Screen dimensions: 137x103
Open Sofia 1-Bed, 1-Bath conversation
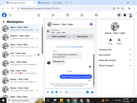[21, 72]
